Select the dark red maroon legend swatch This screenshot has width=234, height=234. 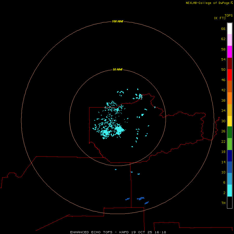click(x=230, y=63)
